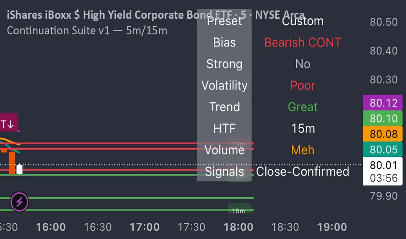Click the Close-Confirmed signals value
406x239 pixels.
[x=302, y=172]
